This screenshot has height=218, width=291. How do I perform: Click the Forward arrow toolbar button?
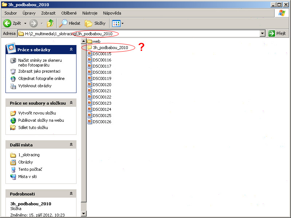point(34,23)
